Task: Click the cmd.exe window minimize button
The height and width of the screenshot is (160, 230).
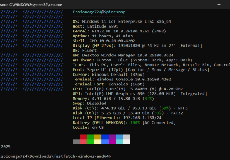Action: [219, 5]
